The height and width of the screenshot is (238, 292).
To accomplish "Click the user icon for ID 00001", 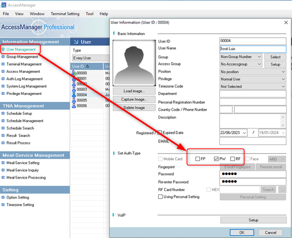I will click(x=74, y=79).
